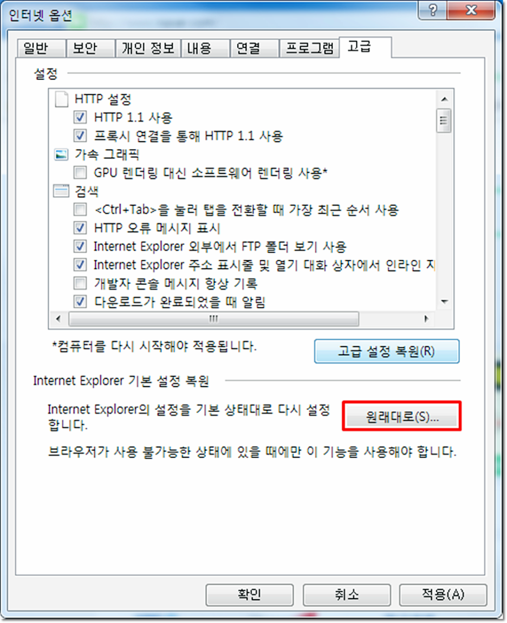507x623 pixels.
Task: Click the horizontal scroll left arrow
Action: (x=58, y=319)
